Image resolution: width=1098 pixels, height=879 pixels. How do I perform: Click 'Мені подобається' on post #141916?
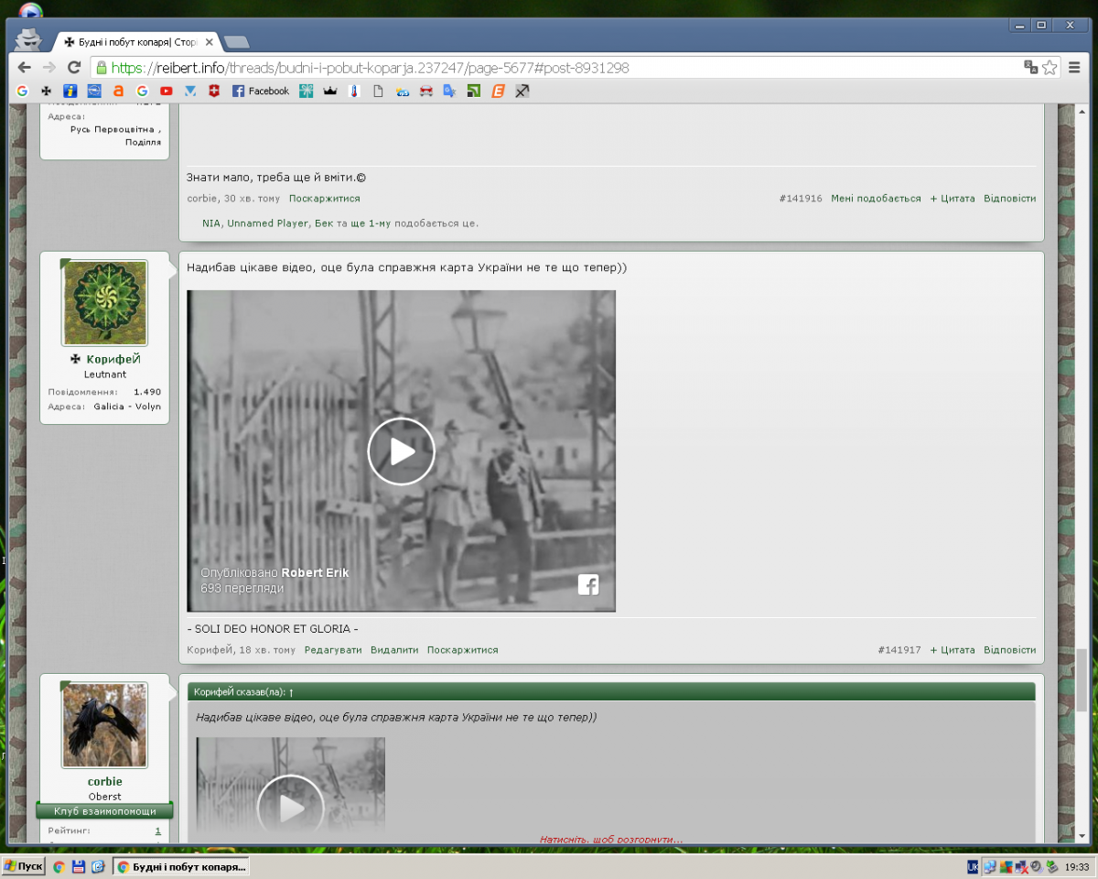point(876,199)
